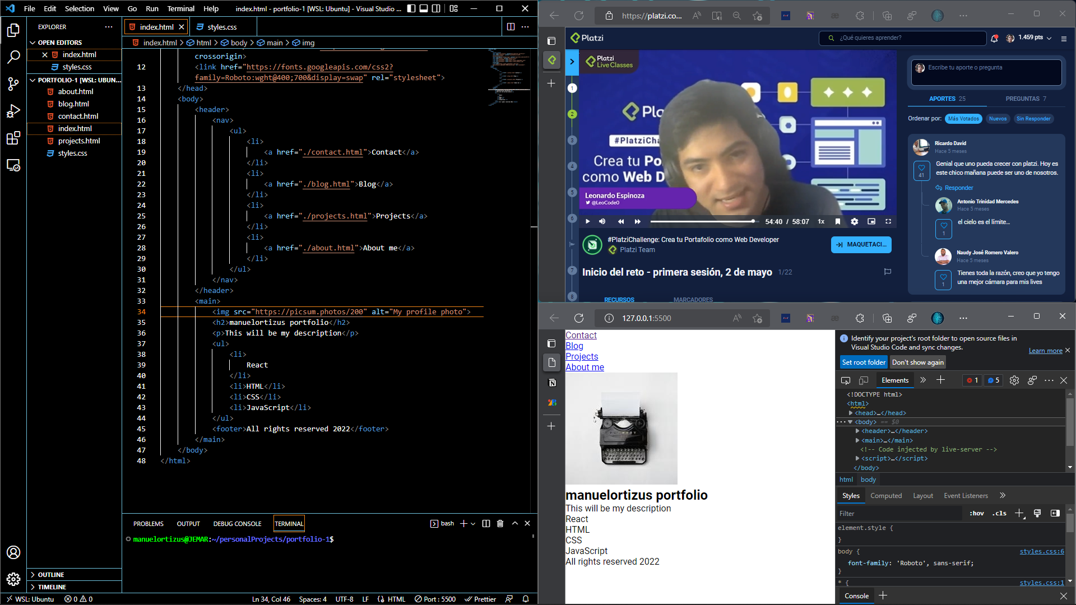1076x605 pixels.
Task: Expand the header node in Elements panel
Action: 859,431
